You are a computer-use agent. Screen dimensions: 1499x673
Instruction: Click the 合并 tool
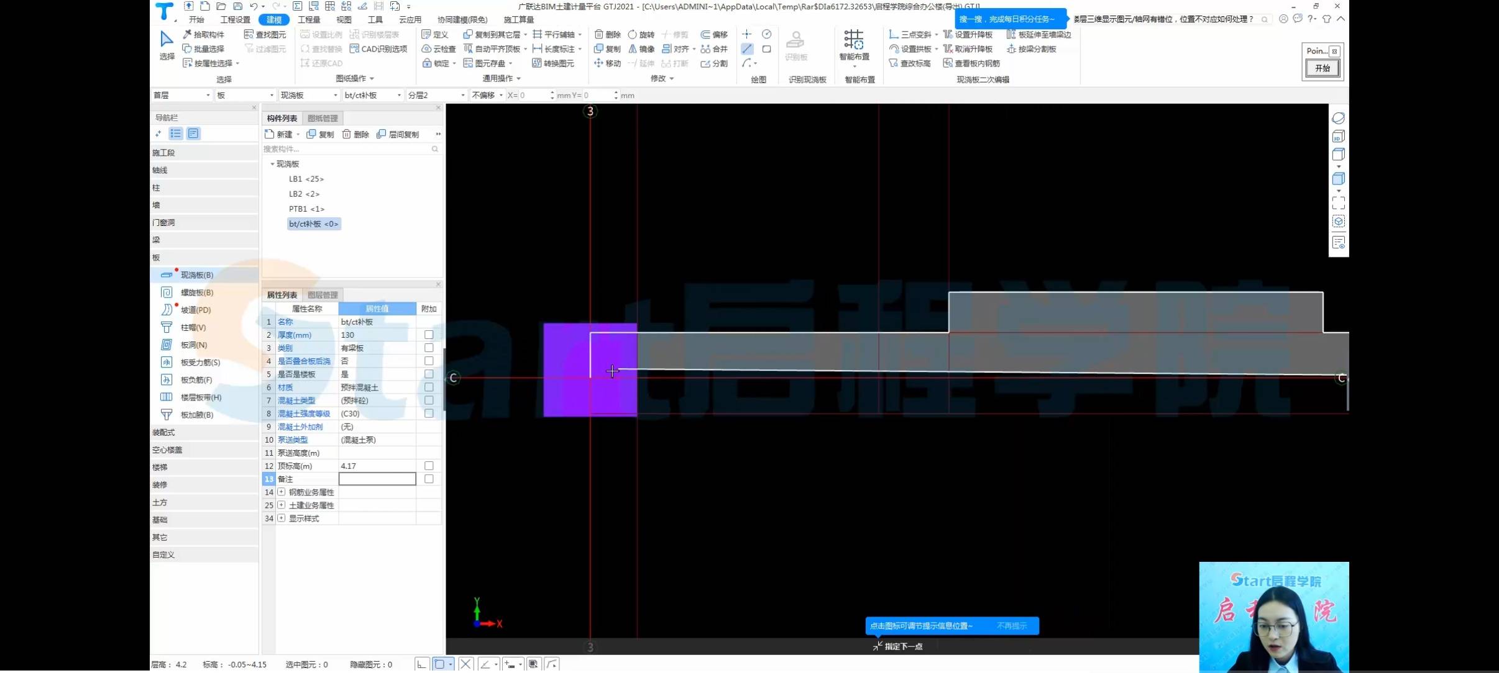point(714,48)
